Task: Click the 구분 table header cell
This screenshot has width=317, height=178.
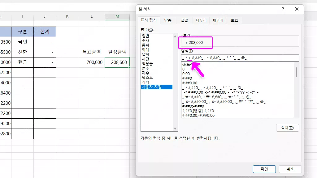Action: [22, 32]
